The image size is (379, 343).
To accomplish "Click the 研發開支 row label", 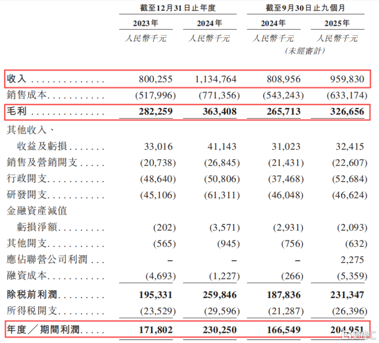I will (25, 195).
